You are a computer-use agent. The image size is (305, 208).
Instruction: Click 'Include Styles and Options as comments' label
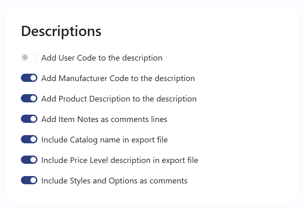tap(114, 181)
